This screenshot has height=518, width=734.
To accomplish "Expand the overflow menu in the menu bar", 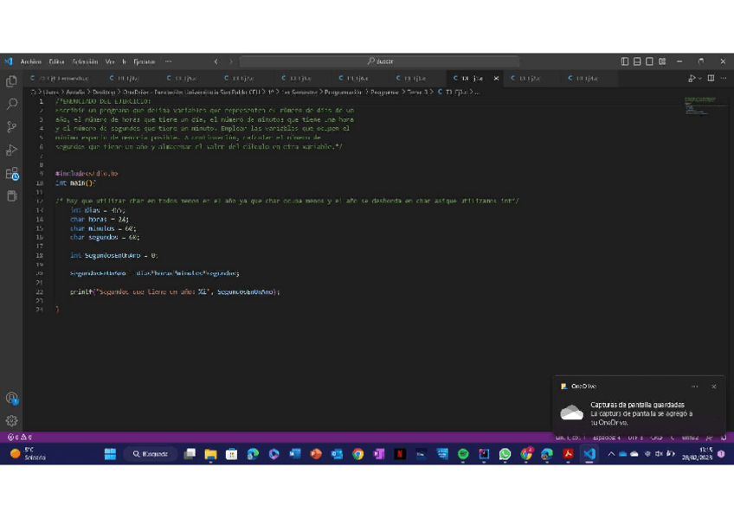I will point(168,61).
